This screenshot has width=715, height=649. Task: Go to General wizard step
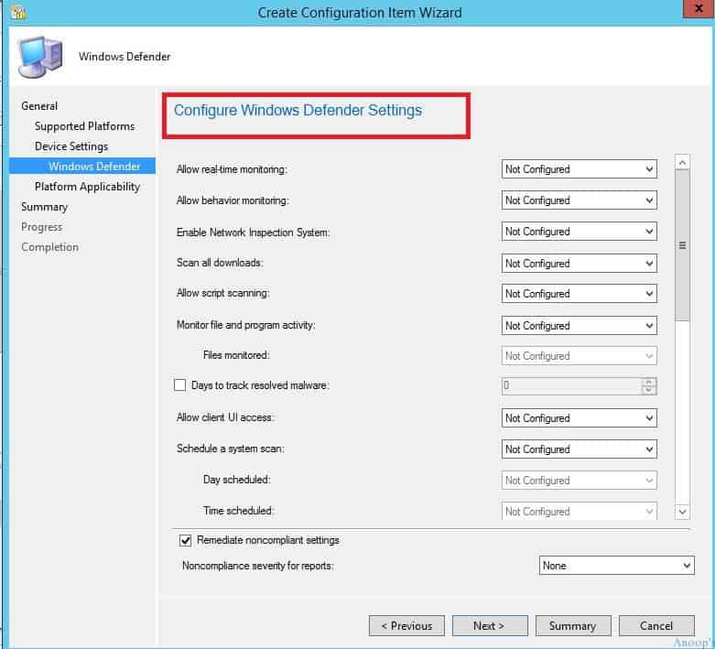click(x=39, y=106)
